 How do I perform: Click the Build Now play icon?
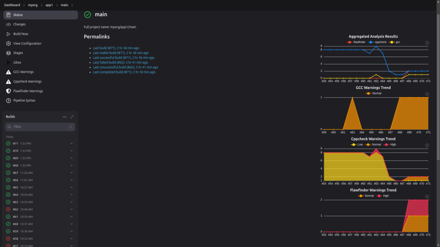pyautogui.click(x=9, y=34)
